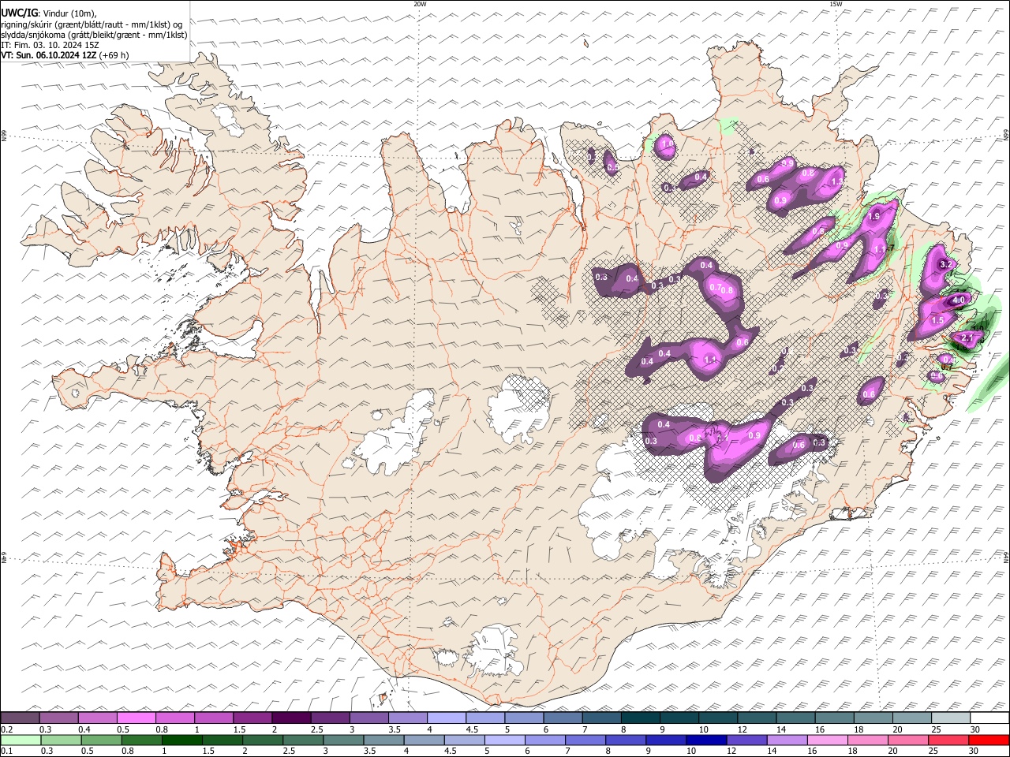1010x757 pixels.
Task: Click the light lavender legend swatch labeled 4
Action: [447, 718]
